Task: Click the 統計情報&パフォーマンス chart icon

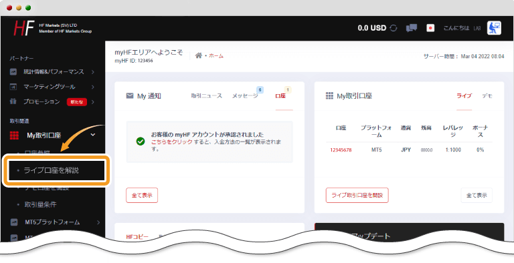Action: coord(13,71)
